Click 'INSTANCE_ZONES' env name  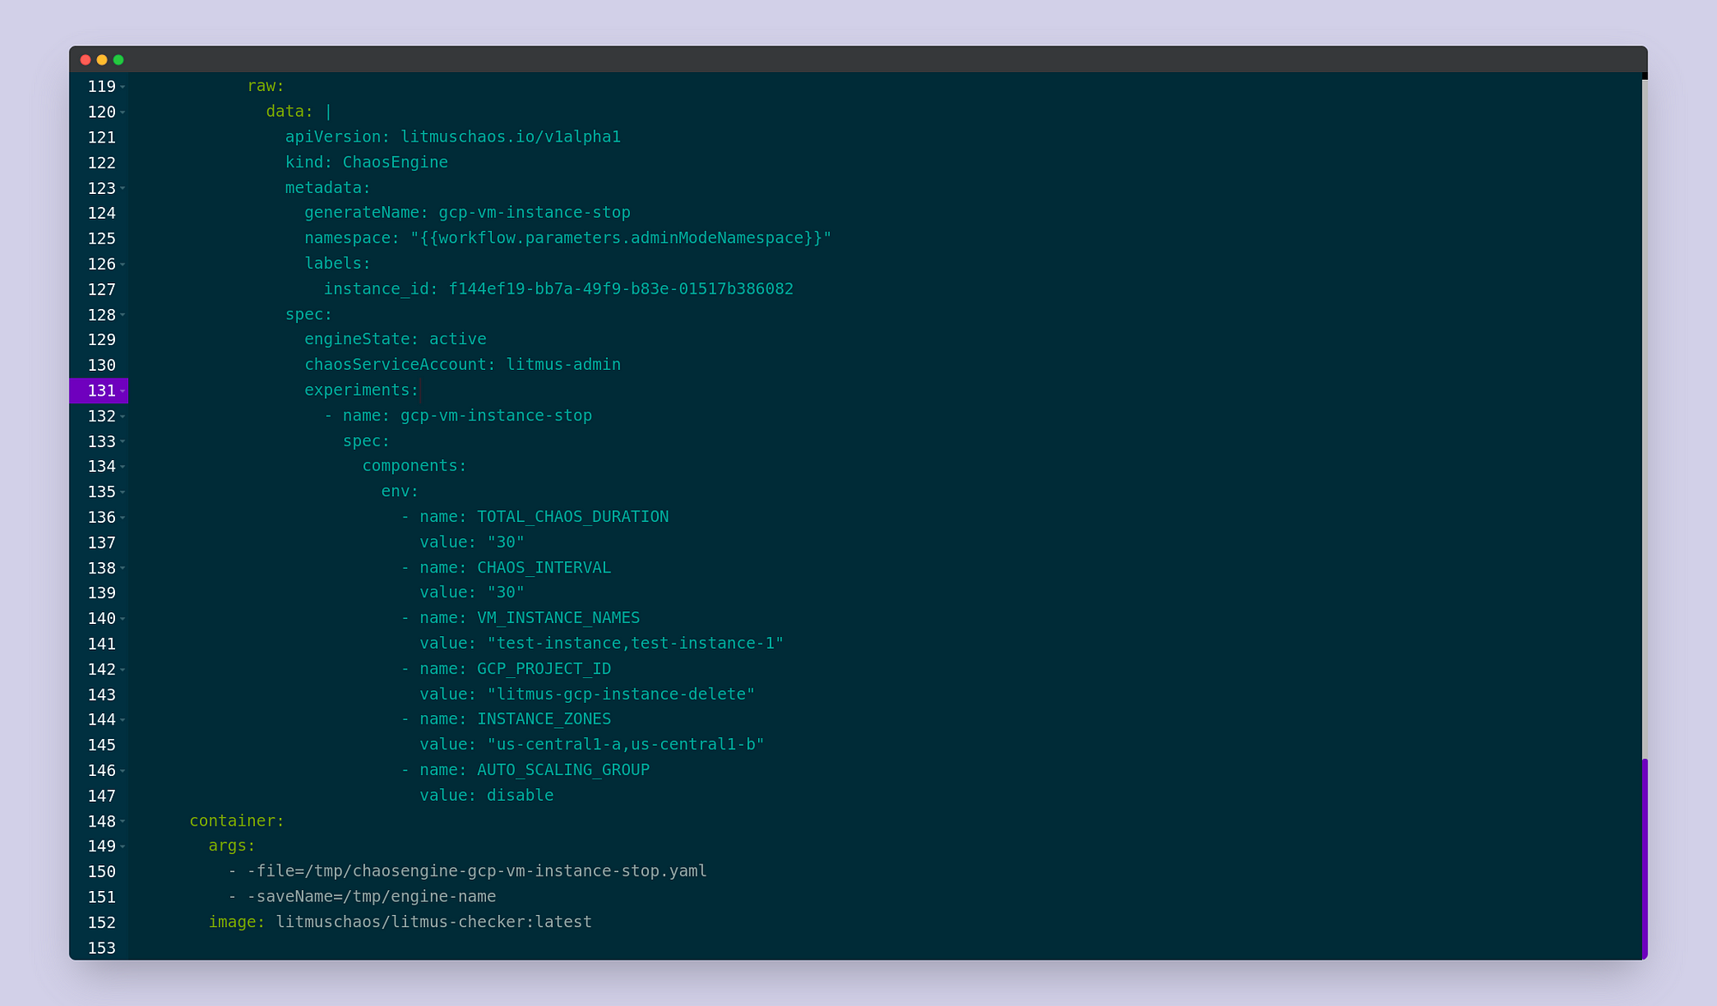[544, 720]
